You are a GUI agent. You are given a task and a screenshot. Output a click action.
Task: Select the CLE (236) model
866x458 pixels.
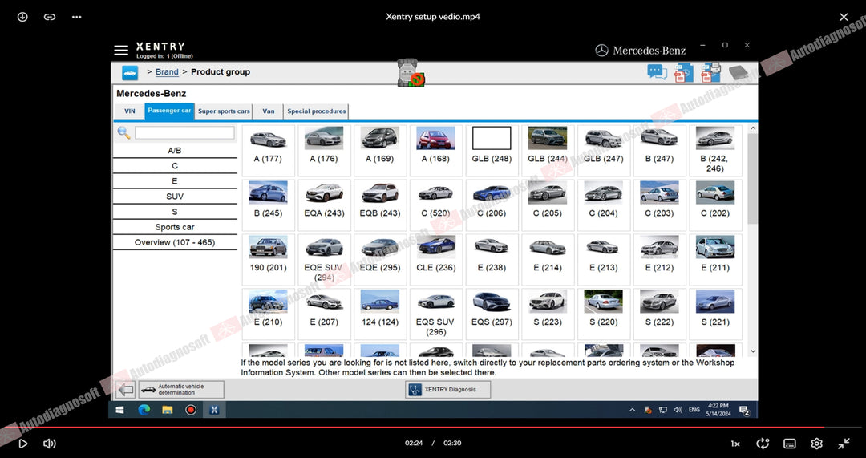pos(435,260)
